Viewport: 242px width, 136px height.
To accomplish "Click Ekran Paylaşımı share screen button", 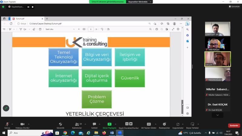I will [109, 125].
